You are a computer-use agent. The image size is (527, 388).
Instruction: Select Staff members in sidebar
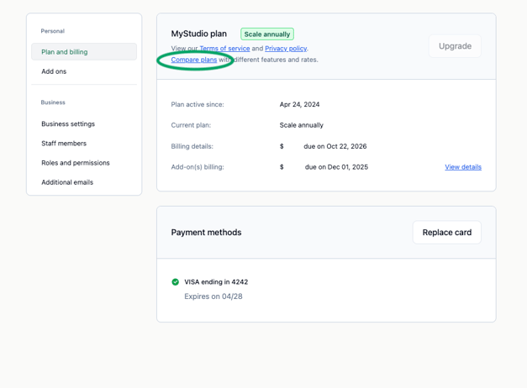[x=64, y=144]
